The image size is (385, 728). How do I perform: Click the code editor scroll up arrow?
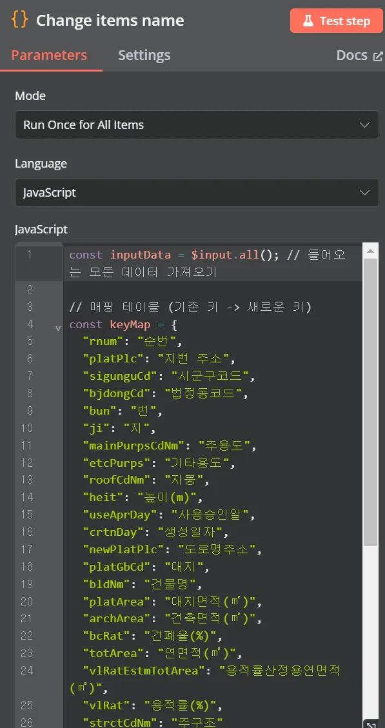pyautogui.click(x=370, y=251)
